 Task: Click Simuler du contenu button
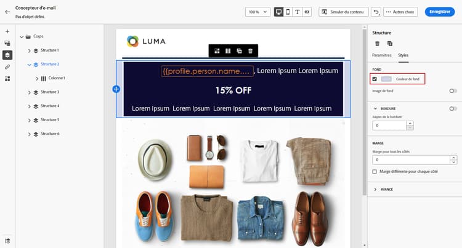click(343, 12)
